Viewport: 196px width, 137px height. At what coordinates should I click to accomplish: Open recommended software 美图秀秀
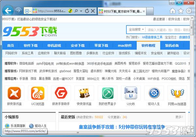120,64
